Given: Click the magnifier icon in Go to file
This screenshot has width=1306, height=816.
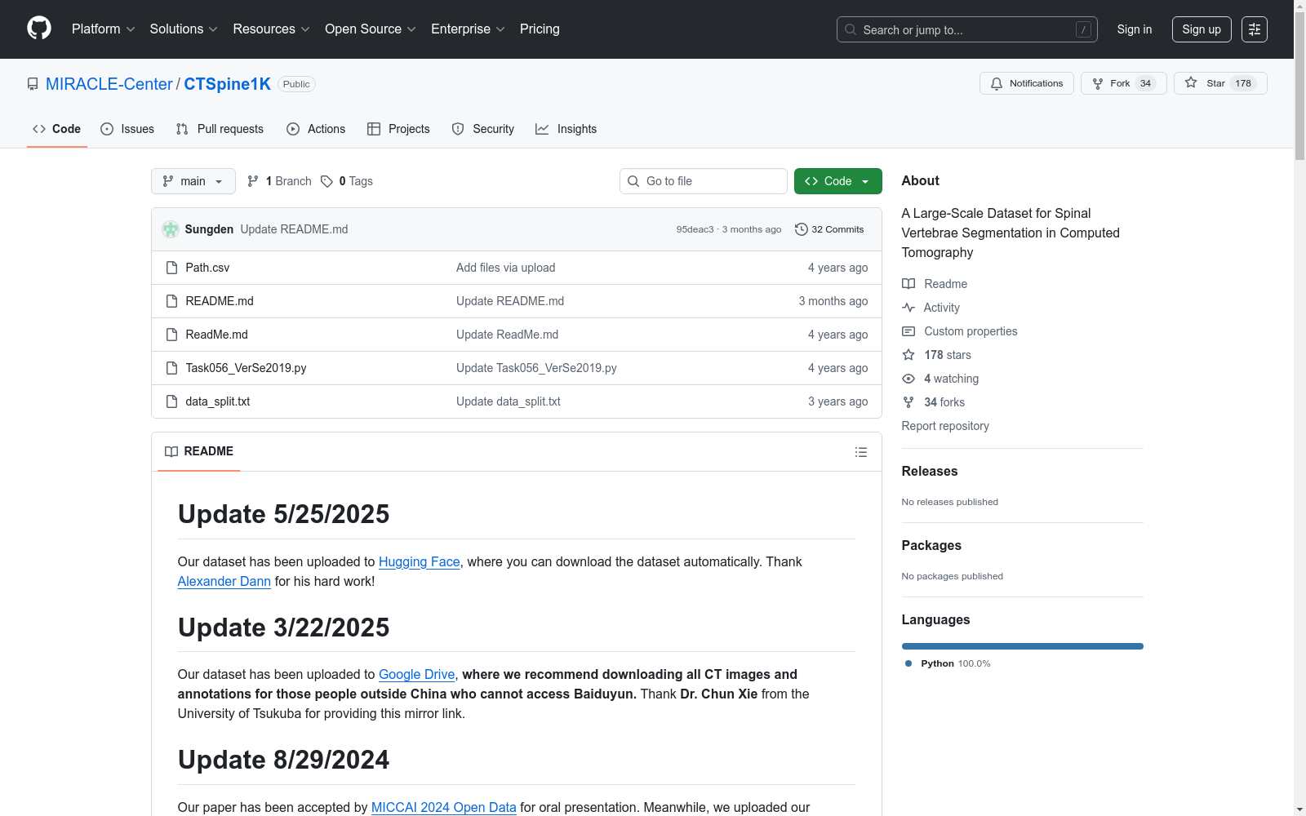Looking at the screenshot, I should pyautogui.click(x=633, y=181).
